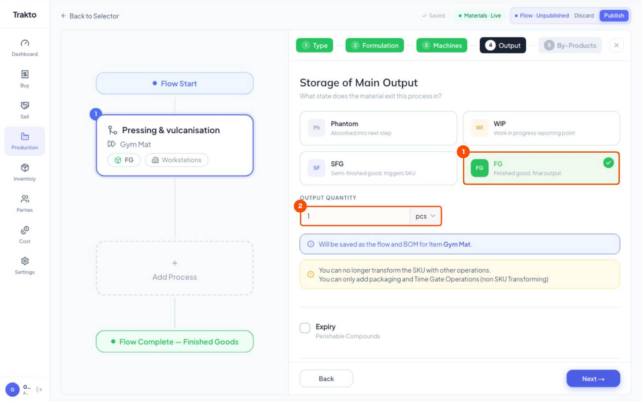Go to the By-Products step tab
This screenshot has width=642, height=402.
[x=570, y=45]
